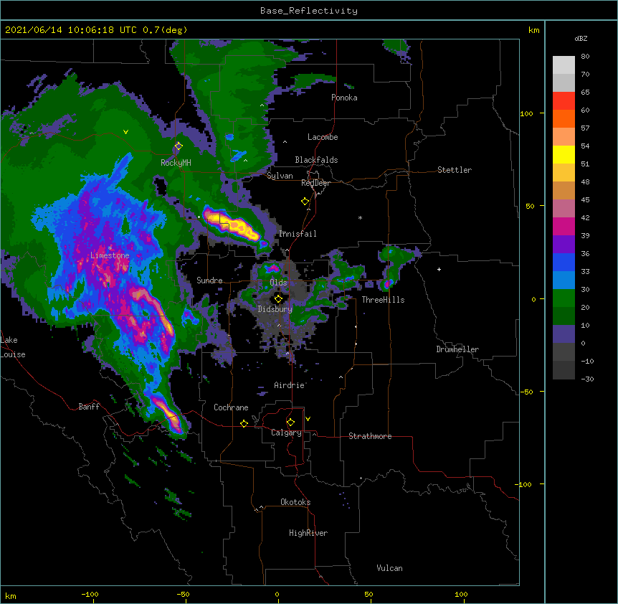Select the HighRiver label
This screenshot has width=618, height=604.
(x=308, y=533)
